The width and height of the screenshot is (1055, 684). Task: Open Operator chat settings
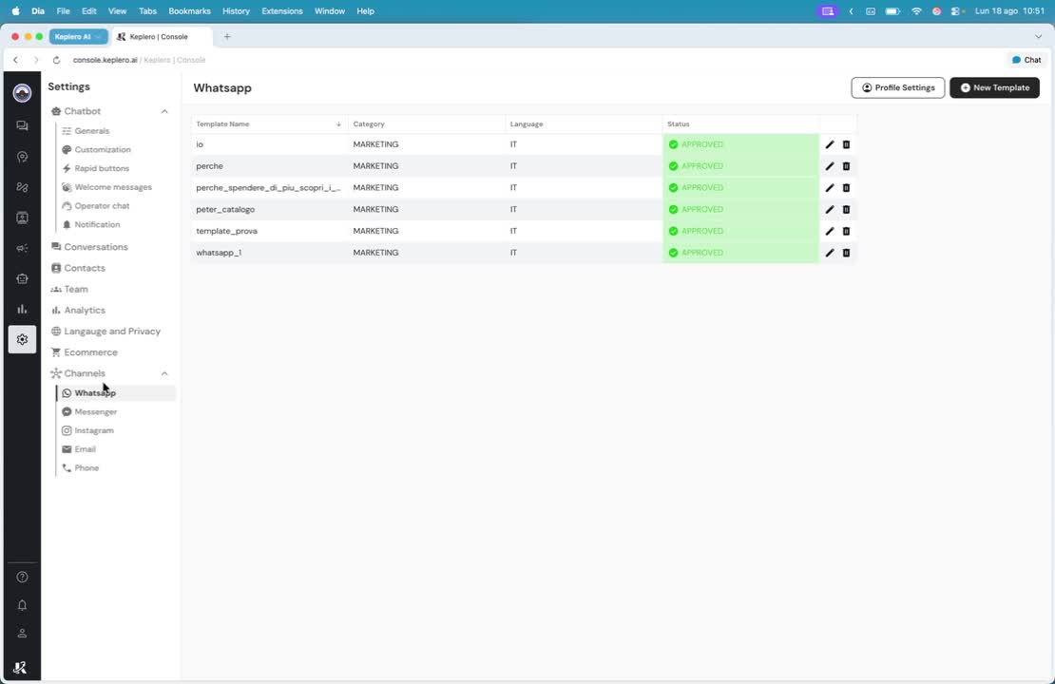tap(102, 206)
